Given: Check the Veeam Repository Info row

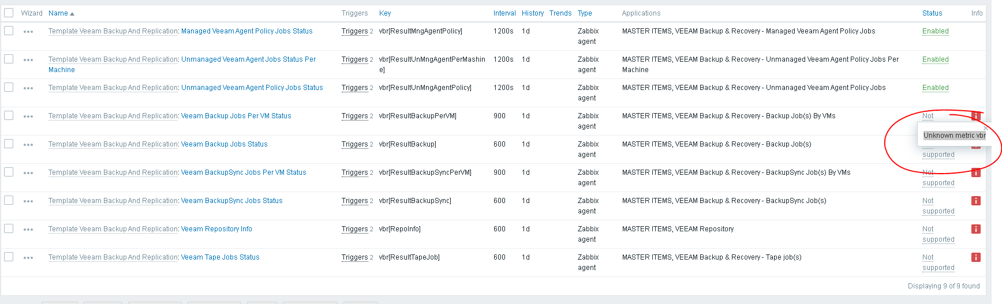Looking at the screenshot, I should (x=9, y=228).
